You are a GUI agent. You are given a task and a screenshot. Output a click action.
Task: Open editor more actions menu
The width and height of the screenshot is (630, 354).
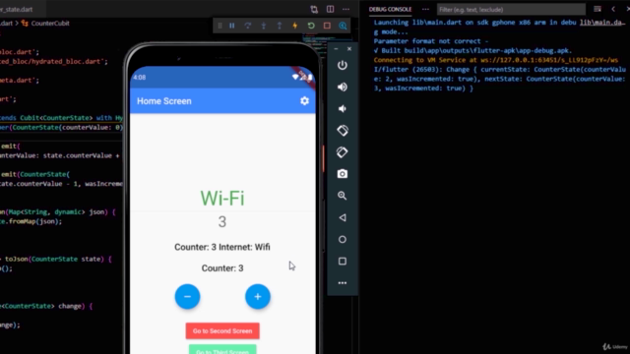[346, 9]
